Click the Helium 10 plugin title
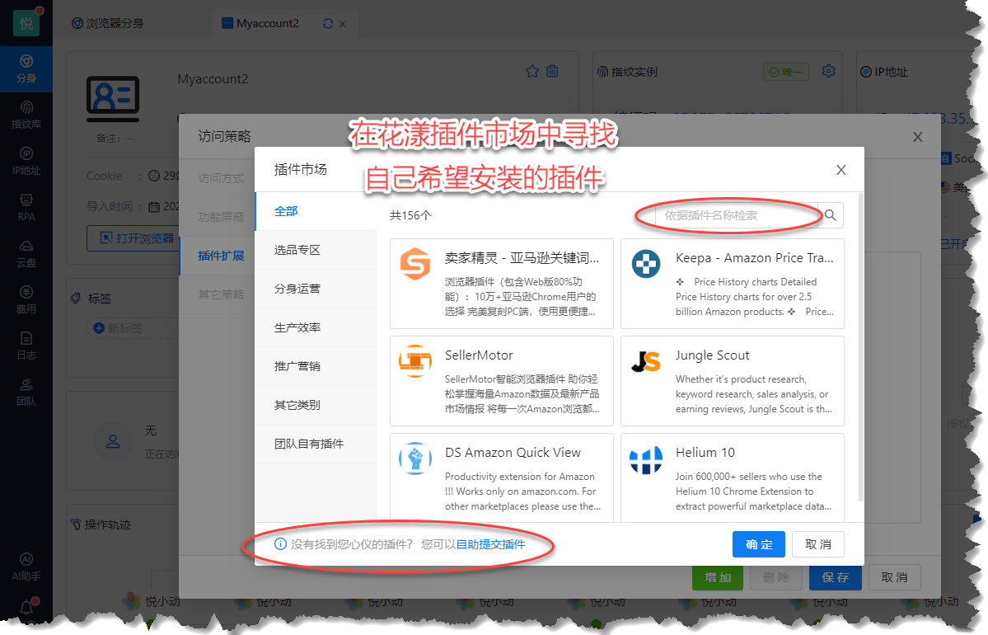 (x=705, y=453)
